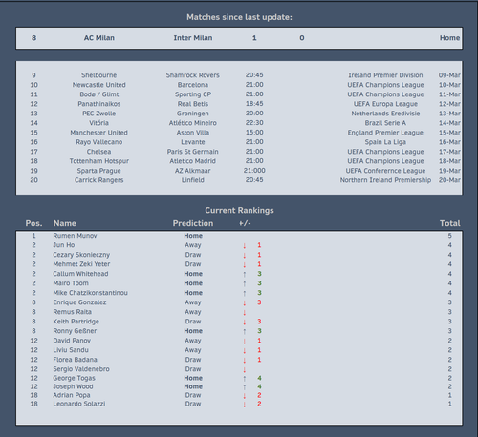Screen dimensions: 478x437
Task: Click Sparta Prague in fixture 19
Action: click(98, 171)
